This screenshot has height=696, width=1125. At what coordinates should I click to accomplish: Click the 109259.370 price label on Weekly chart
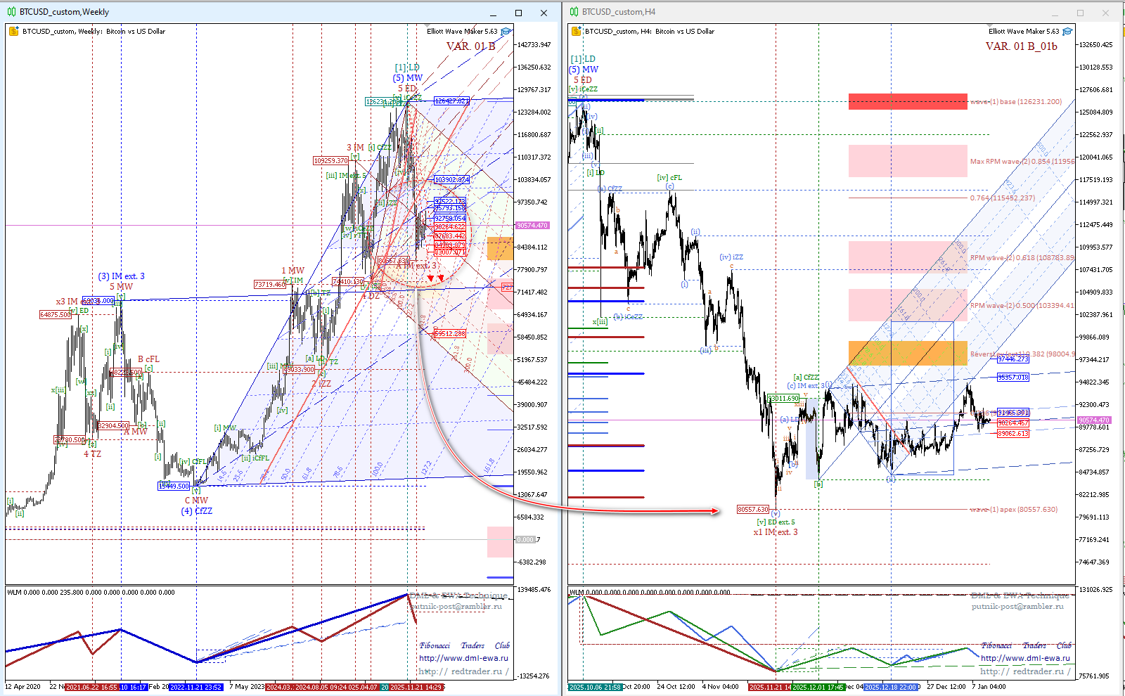click(x=330, y=161)
